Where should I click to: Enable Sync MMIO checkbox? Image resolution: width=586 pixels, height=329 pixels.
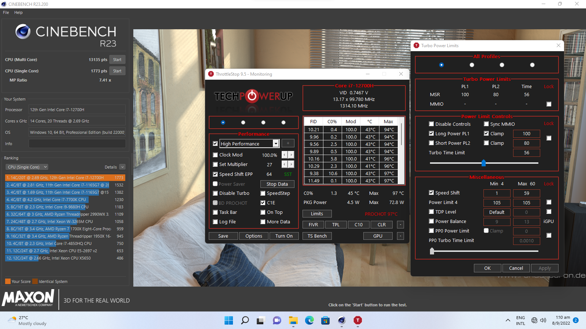click(x=486, y=124)
